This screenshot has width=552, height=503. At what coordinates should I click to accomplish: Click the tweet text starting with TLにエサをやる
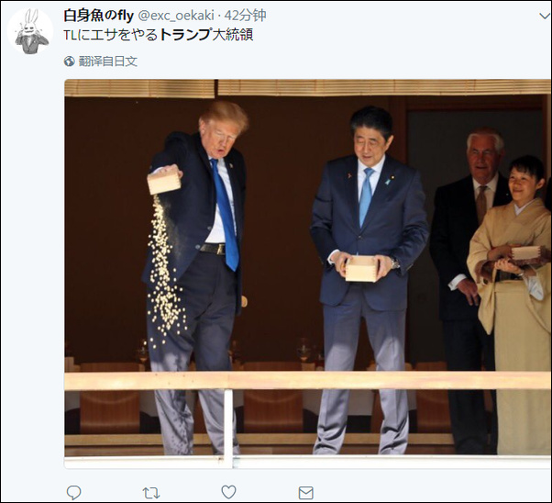pyautogui.click(x=159, y=35)
